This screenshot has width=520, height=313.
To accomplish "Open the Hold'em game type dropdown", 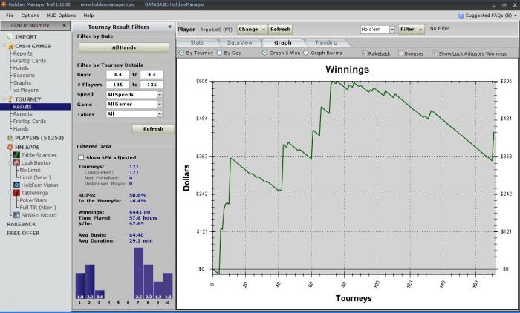I will tap(392, 30).
